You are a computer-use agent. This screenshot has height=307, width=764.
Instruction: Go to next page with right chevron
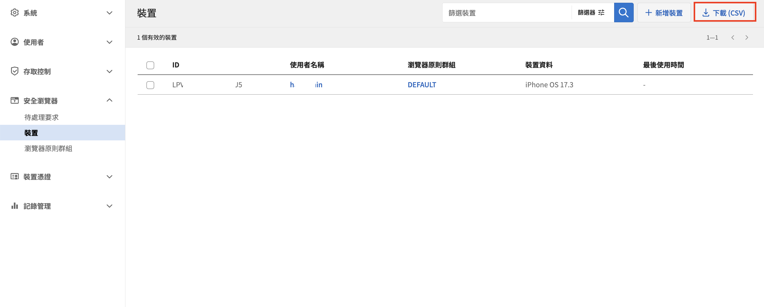coord(747,38)
